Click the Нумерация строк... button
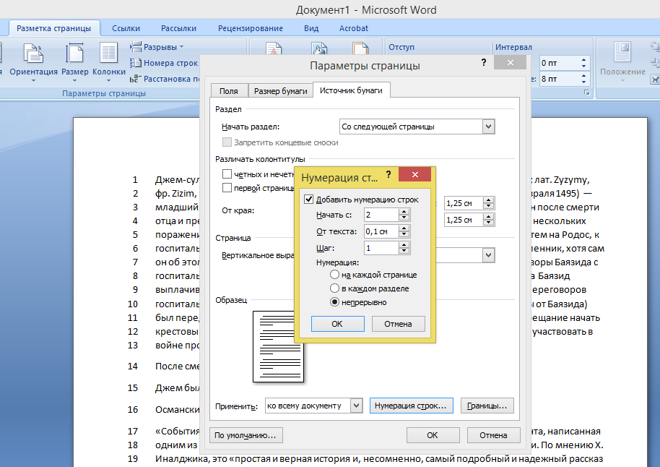660x467 pixels. click(411, 406)
